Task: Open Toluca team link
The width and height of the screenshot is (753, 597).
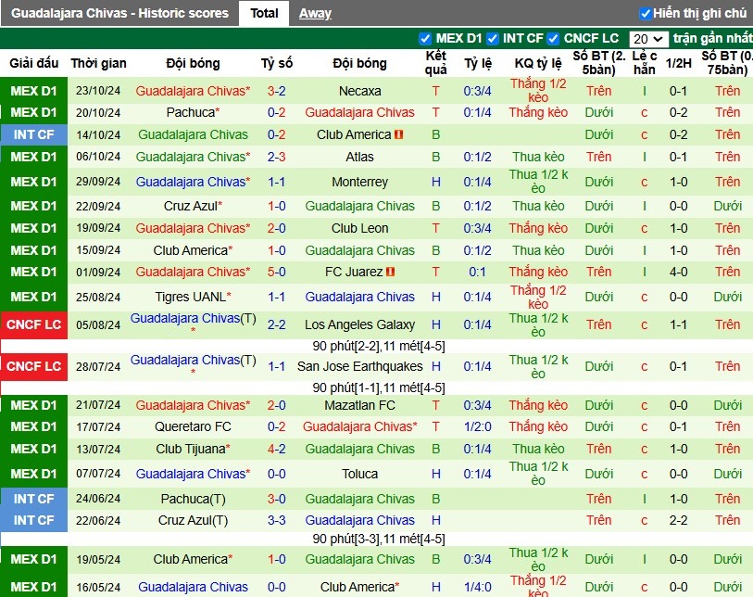Action: [359, 474]
